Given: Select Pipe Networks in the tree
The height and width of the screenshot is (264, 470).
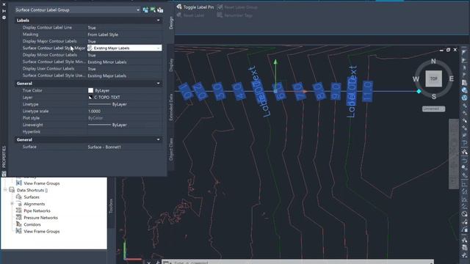Looking at the screenshot, I should pyautogui.click(x=37, y=210).
